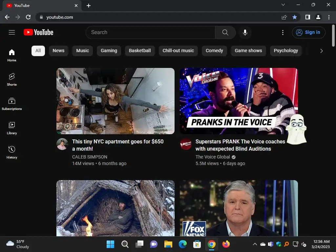This screenshot has height=252, width=336.
Task: Open tiny NYC apartment video thumbnail
Action: click(115, 101)
